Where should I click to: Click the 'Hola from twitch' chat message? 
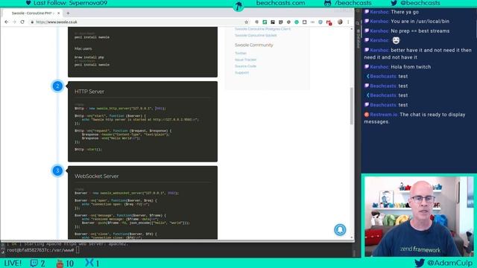[x=411, y=67]
